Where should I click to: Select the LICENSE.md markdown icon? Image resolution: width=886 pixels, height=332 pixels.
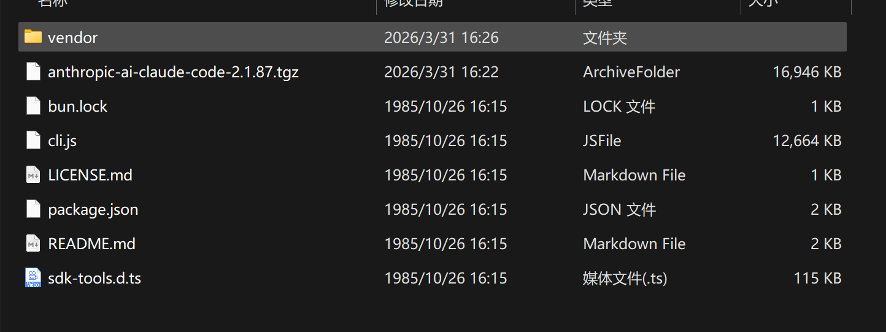(x=33, y=175)
